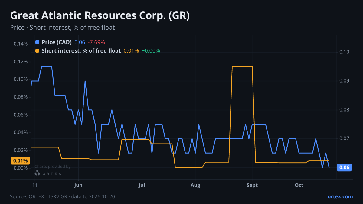Click the 0.10% left axis label
This screenshot has width=363, height=204.
(x=21, y=79)
